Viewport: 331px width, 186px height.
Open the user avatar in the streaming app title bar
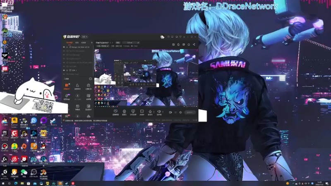point(162,37)
